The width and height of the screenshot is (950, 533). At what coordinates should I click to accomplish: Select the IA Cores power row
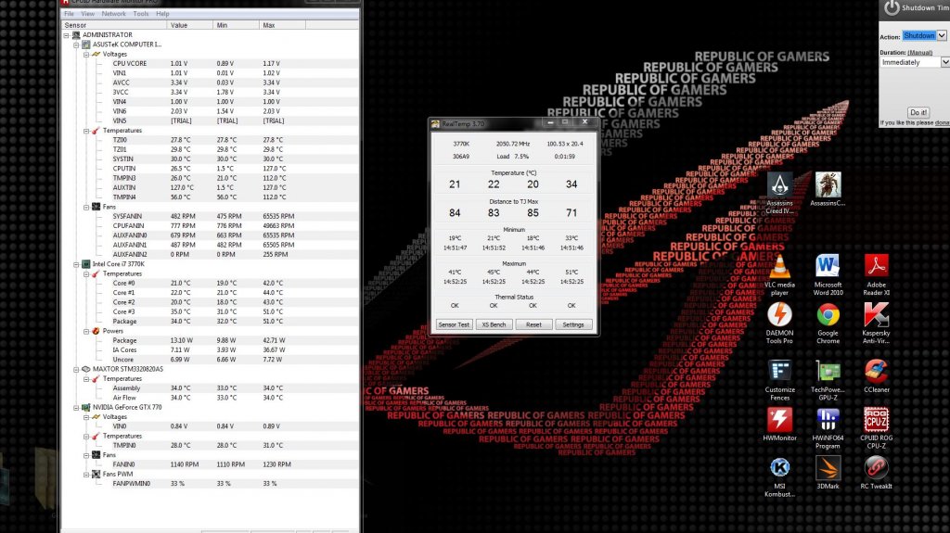coord(211,350)
